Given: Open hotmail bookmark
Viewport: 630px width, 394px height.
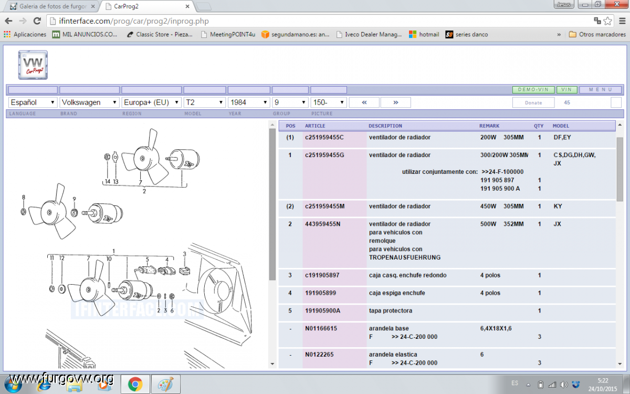Looking at the screenshot, I should pos(424,34).
